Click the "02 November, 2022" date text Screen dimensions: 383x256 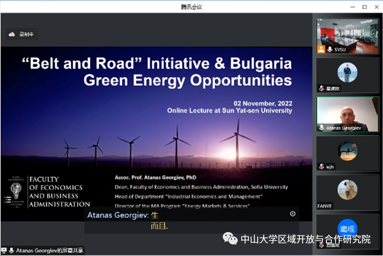click(x=263, y=103)
